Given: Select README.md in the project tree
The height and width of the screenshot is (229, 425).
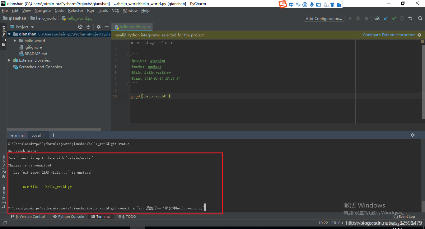Looking at the screenshot, I should point(33,54).
